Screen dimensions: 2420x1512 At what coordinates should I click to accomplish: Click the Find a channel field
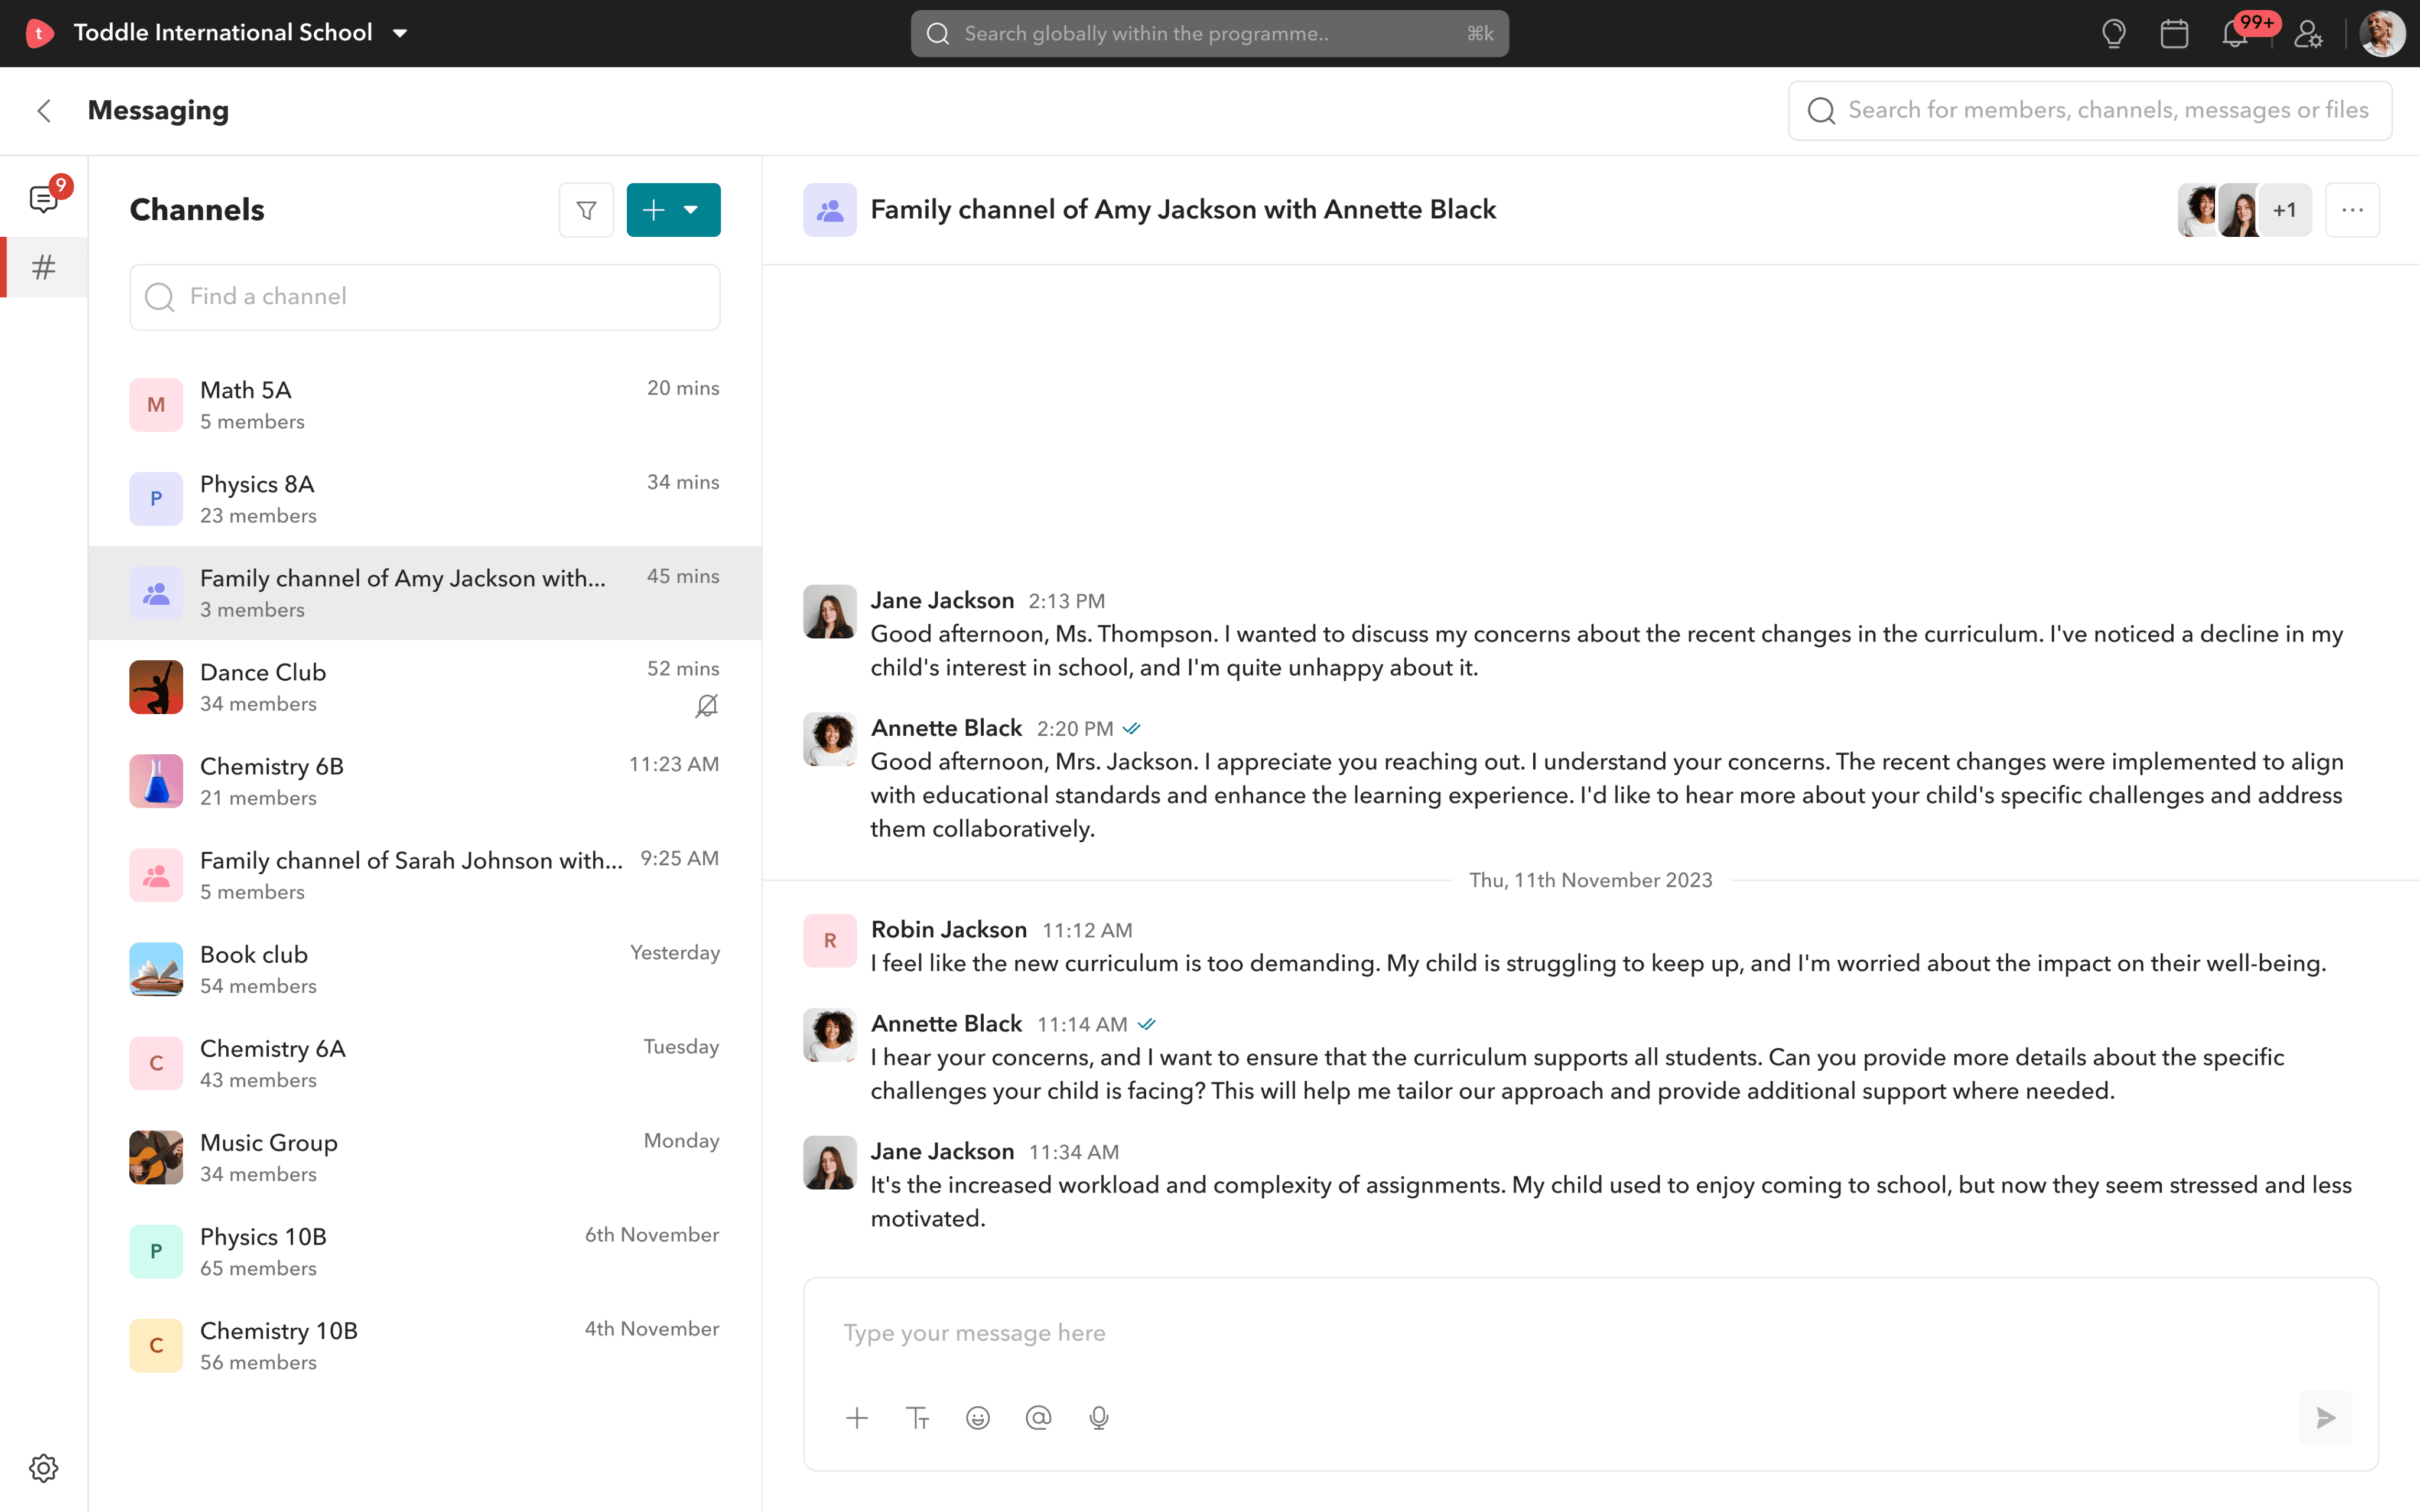point(424,297)
